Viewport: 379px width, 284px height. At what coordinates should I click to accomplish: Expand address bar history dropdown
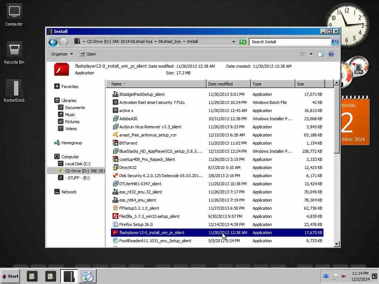click(234, 42)
